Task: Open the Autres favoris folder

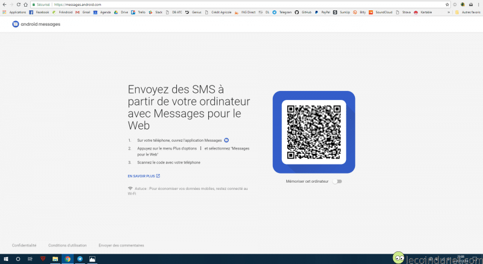Action: [467, 12]
